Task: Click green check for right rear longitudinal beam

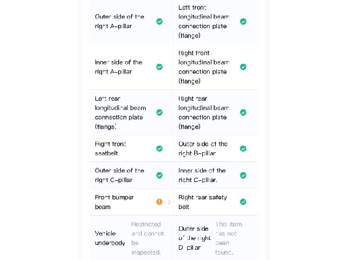Action: pyautogui.click(x=243, y=112)
